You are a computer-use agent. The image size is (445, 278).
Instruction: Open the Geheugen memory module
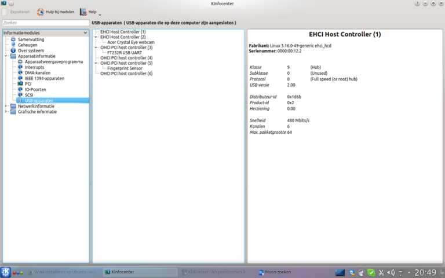pos(27,45)
